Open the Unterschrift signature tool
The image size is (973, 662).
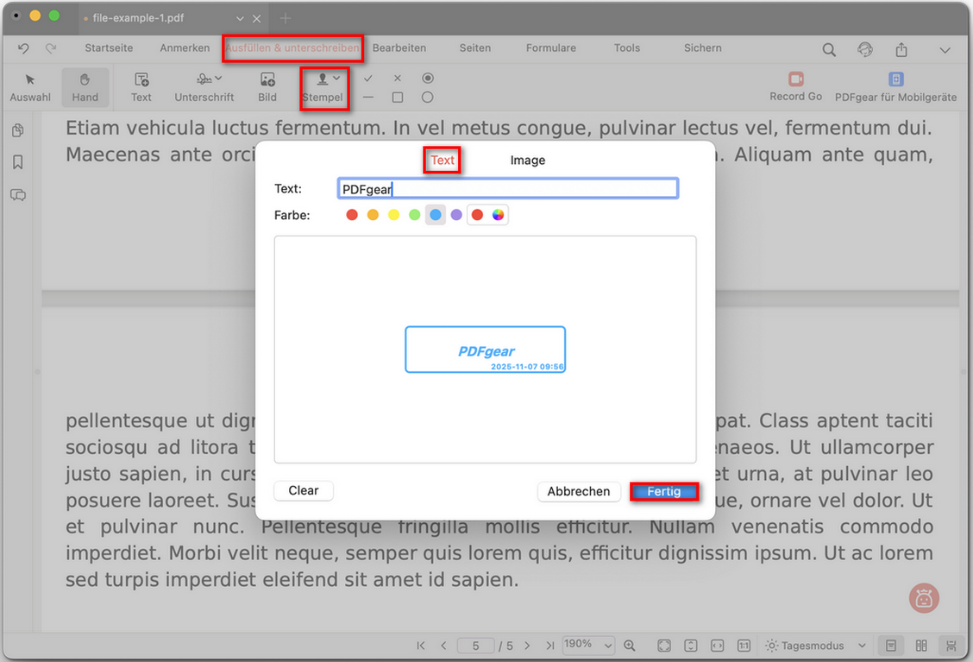point(204,87)
